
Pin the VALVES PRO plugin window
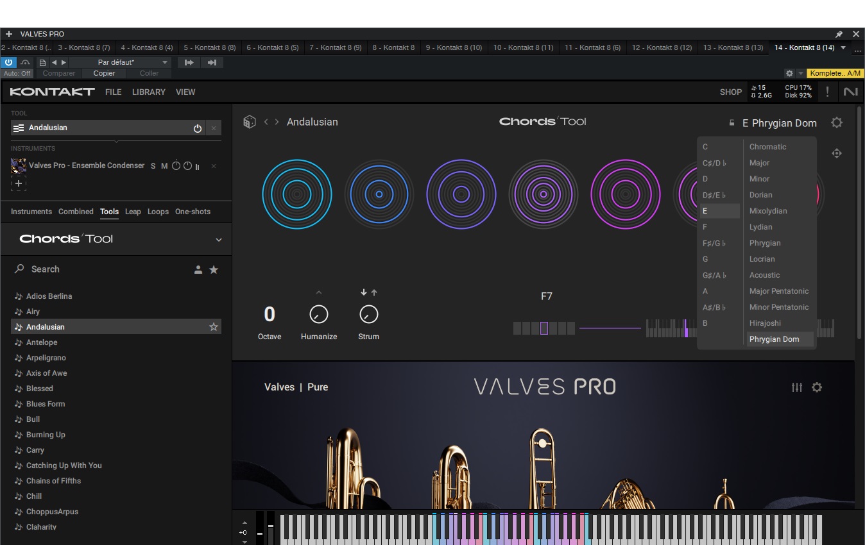pyautogui.click(x=839, y=34)
